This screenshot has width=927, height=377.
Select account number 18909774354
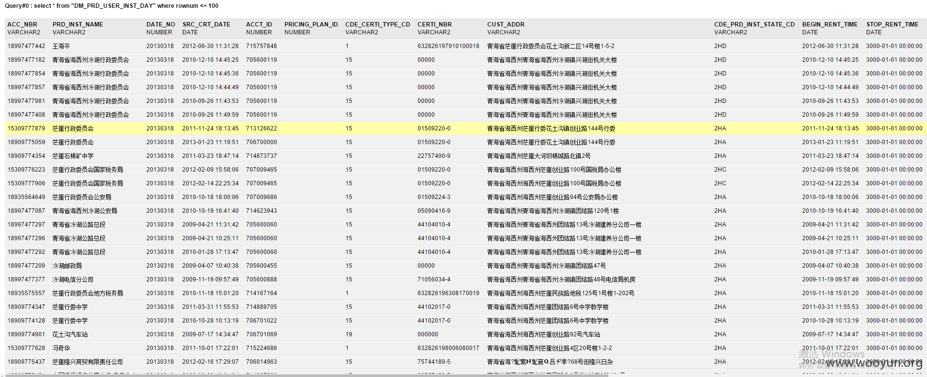tap(26, 156)
